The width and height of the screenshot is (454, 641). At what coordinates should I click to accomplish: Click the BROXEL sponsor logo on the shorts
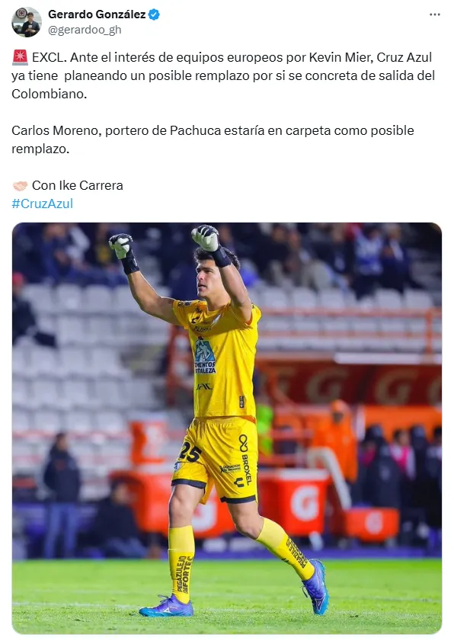(245, 459)
